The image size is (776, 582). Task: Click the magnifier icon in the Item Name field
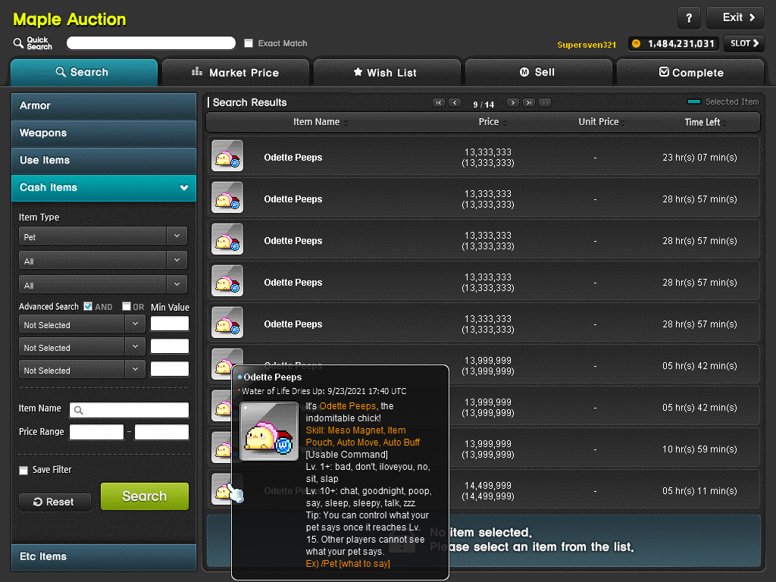pos(78,410)
